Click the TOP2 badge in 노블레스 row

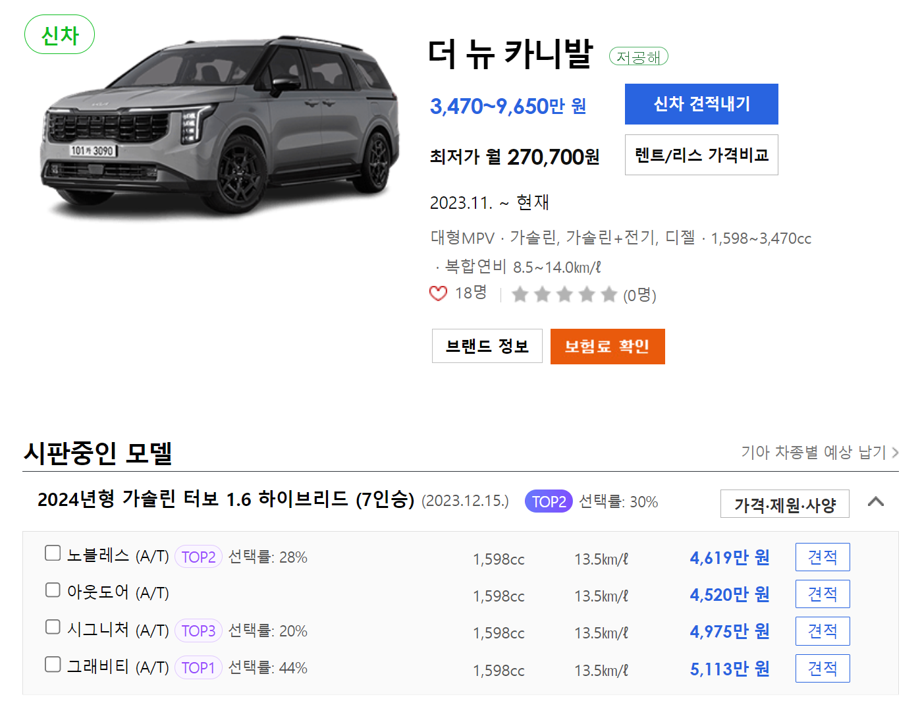[x=198, y=557]
